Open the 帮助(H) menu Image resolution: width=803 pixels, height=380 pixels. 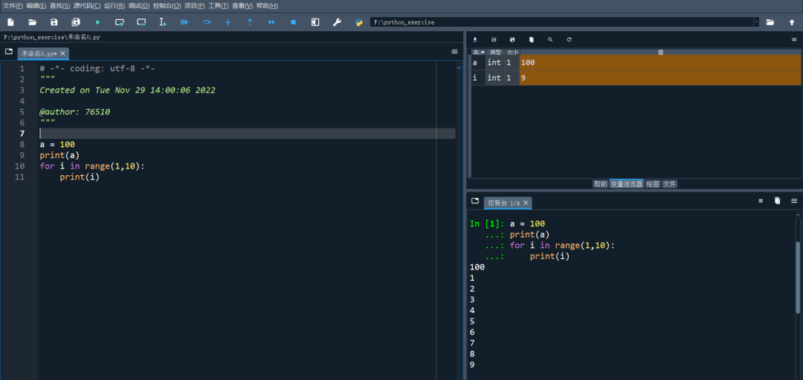[x=267, y=6]
